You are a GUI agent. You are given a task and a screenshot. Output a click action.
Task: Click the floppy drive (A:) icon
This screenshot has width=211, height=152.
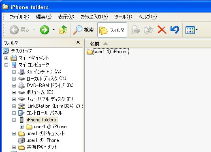21,72
